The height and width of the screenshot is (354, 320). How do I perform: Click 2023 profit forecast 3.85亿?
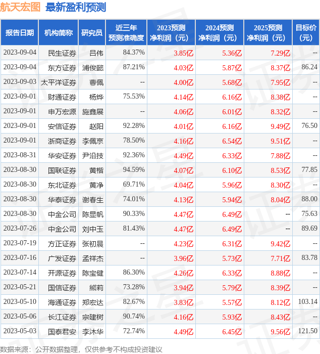pyautogui.click(x=183, y=53)
